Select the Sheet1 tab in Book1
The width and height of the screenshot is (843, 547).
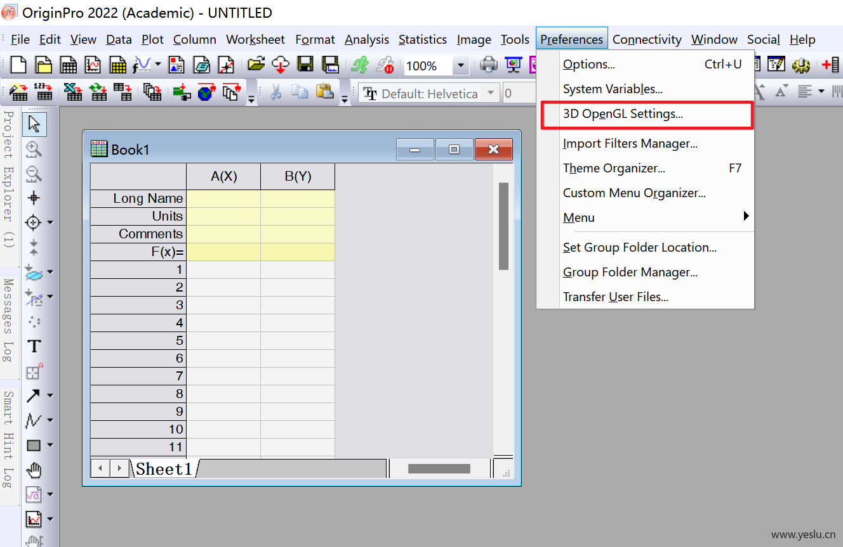coord(164,468)
